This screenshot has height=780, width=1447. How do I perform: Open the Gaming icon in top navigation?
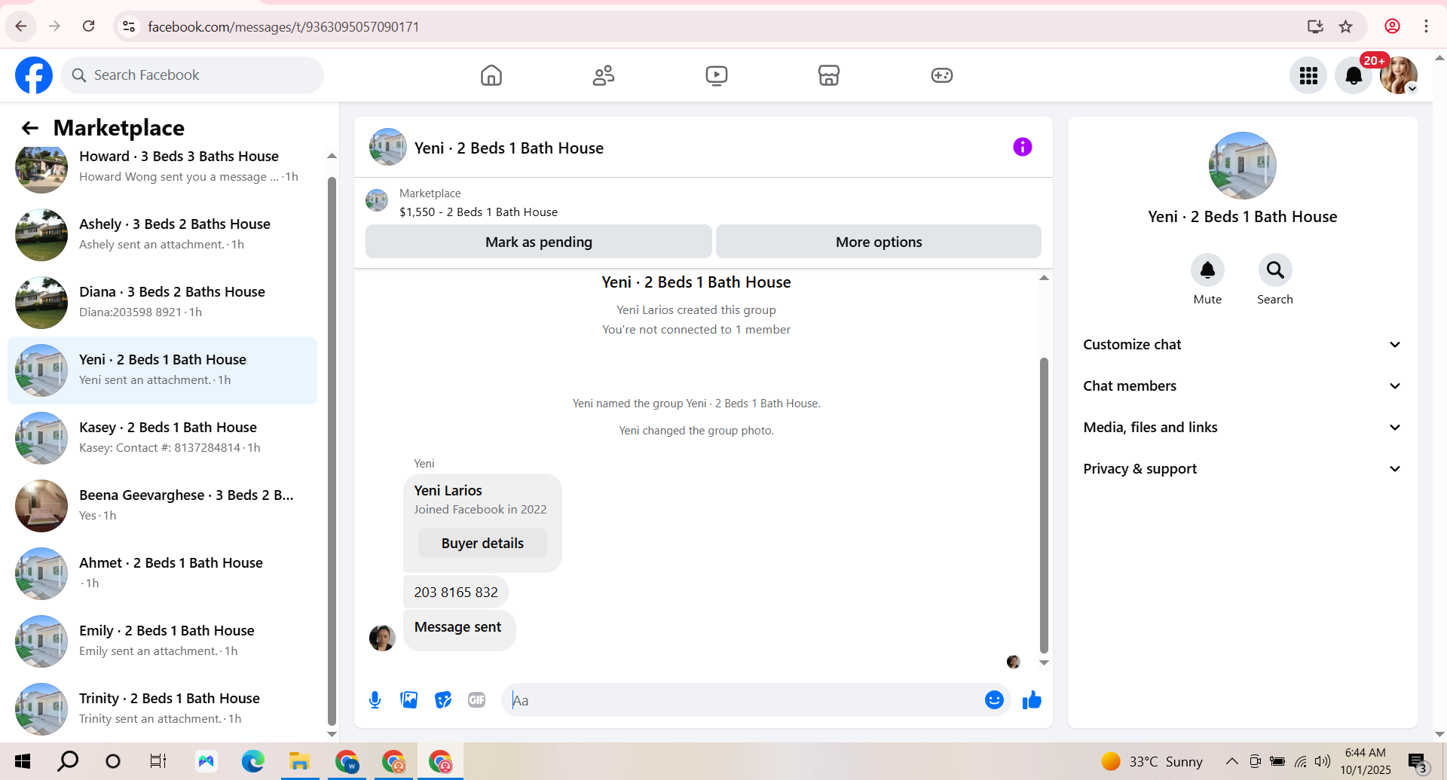[942, 75]
